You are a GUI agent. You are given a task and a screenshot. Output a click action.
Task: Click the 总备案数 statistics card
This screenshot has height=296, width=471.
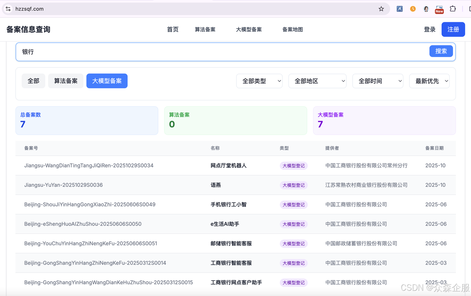pos(87,121)
